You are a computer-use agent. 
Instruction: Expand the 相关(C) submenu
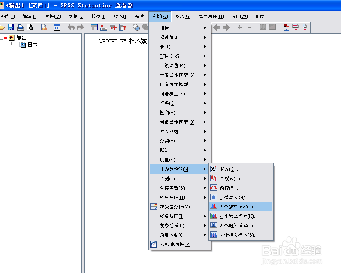(x=179, y=103)
